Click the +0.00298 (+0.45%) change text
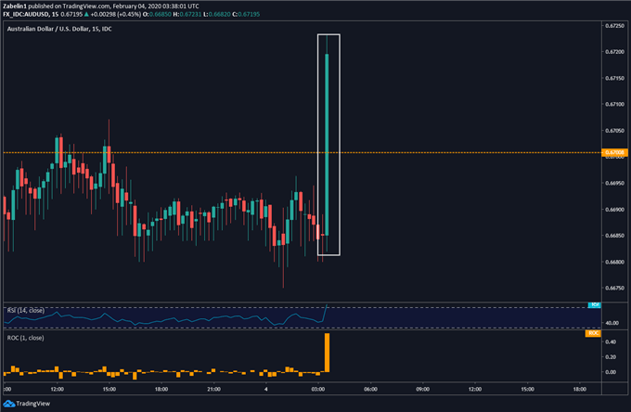Screen dimensions: 631x412 click(x=115, y=14)
